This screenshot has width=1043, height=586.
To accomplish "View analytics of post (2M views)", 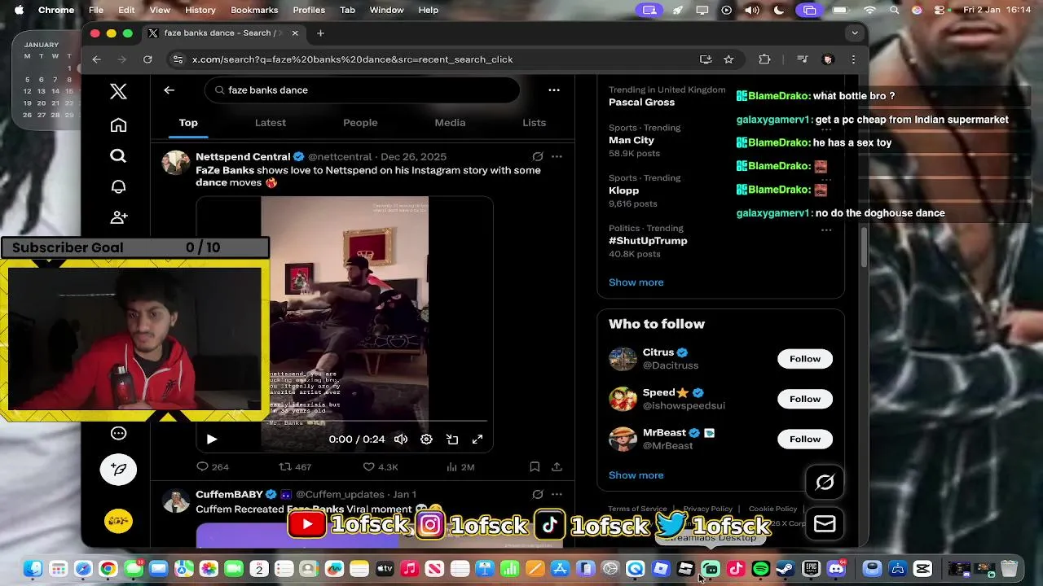I will (x=460, y=466).
